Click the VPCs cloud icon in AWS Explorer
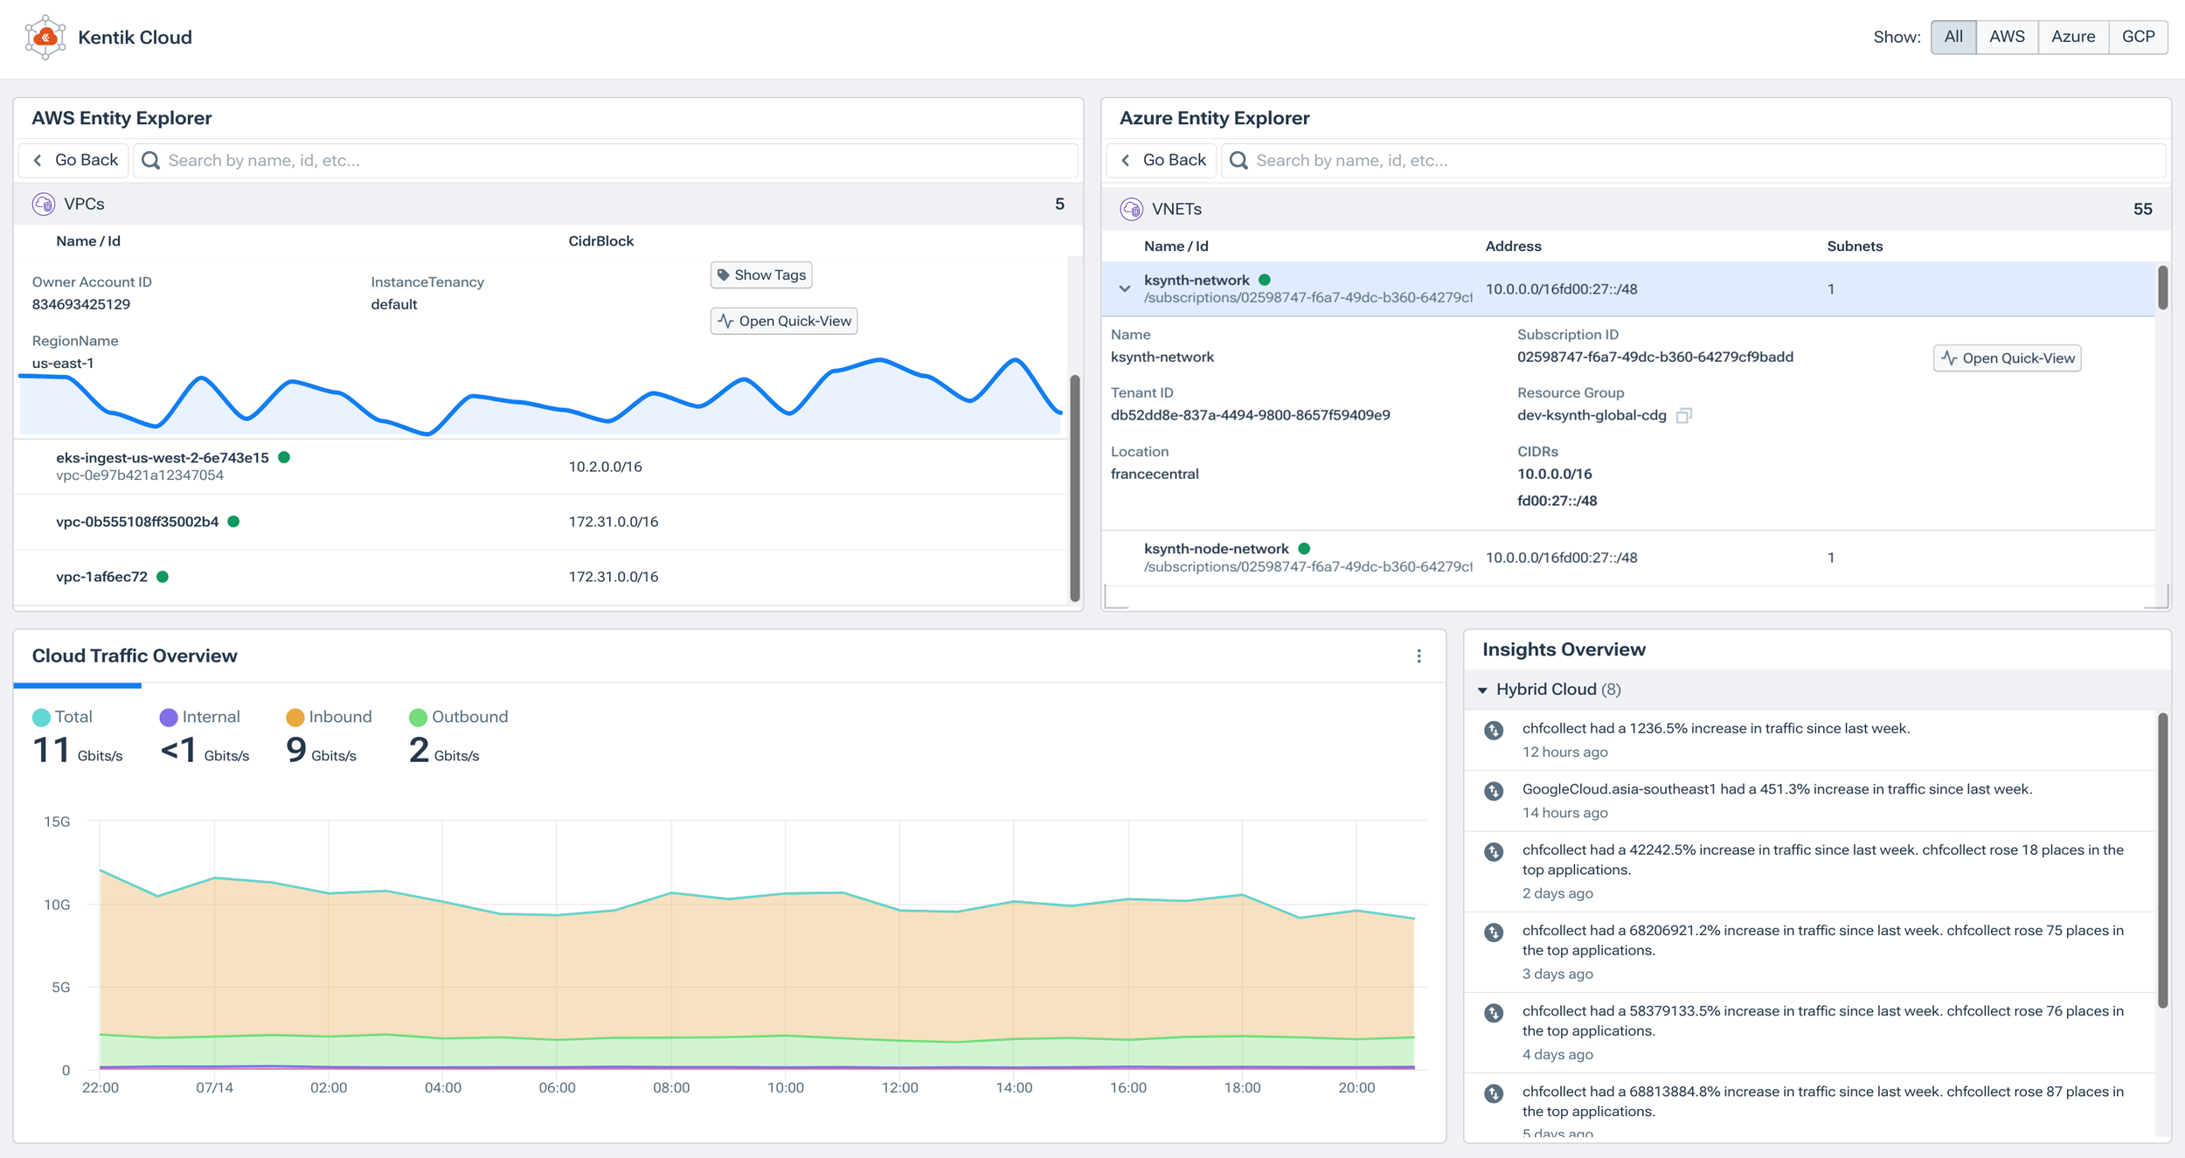Image resolution: width=2185 pixels, height=1158 pixels. (45, 204)
